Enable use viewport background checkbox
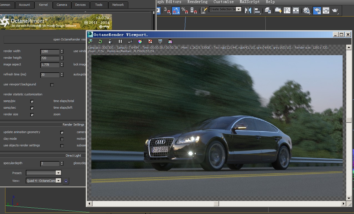This screenshot has width=354, height=214. pos(52,85)
